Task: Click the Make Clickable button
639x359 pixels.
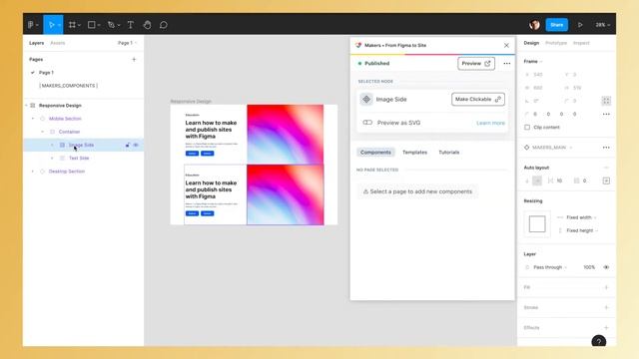Action: [x=477, y=100]
